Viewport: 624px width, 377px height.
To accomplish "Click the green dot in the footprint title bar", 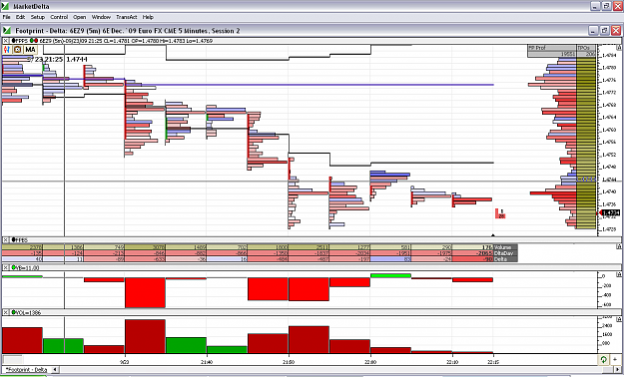I will (x=31, y=41).
